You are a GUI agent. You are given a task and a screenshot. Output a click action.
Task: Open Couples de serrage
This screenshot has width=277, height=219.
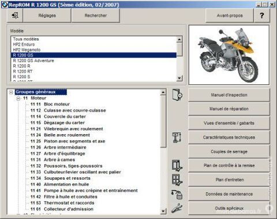coord(229,151)
